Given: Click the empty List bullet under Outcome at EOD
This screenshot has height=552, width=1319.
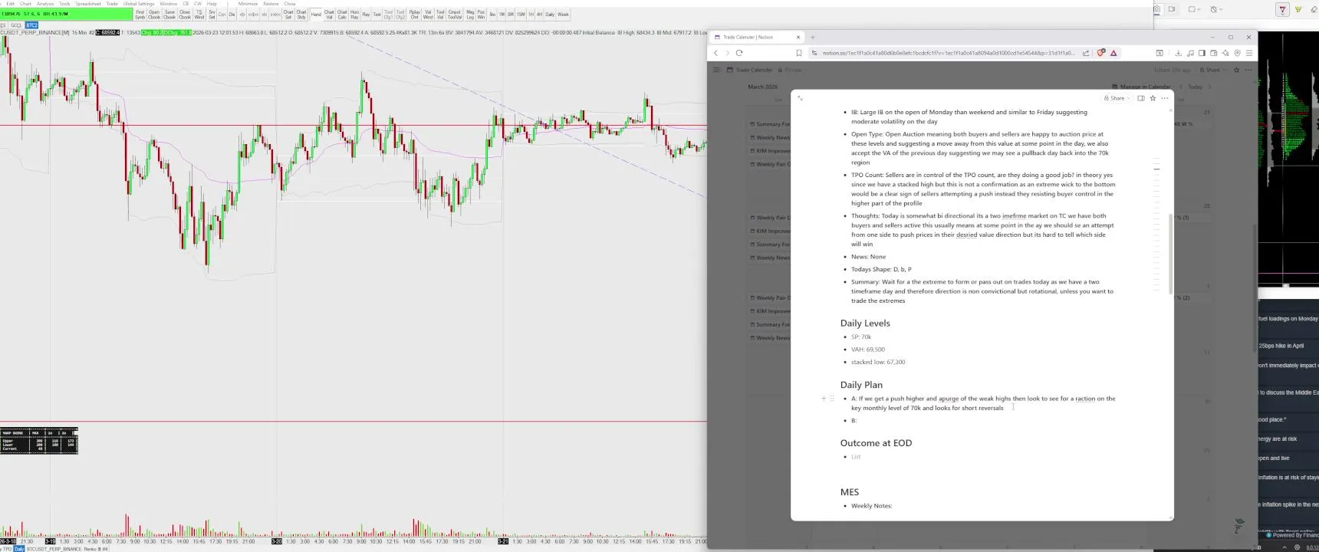Looking at the screenshot, I should [856, 457].
